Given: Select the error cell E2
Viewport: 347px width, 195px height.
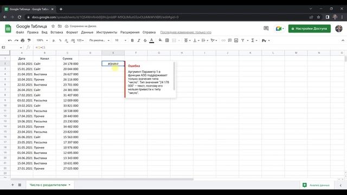Looking at the screenshot, I should pyautogui.click(x=113, y=64).
